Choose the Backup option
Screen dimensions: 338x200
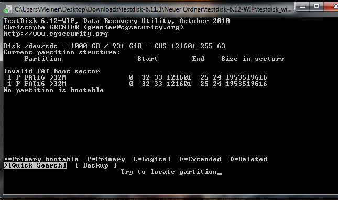(96, 165)
